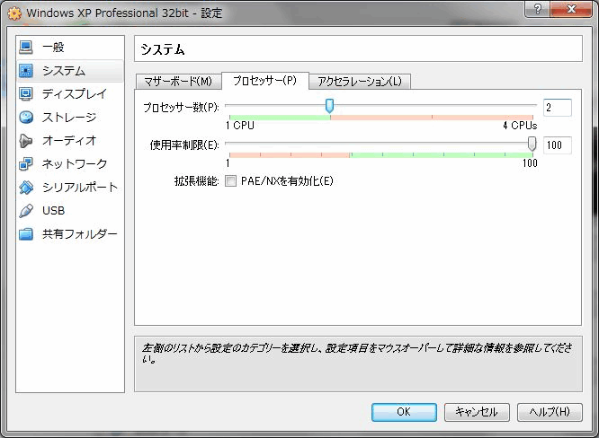Viewport: 599px width, 438px height.
Task: Click the 一般 (General) monitor icon
Action: 26,48
